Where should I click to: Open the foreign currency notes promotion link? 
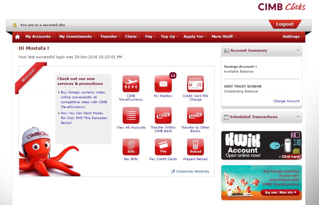click(x=84, y=100)
